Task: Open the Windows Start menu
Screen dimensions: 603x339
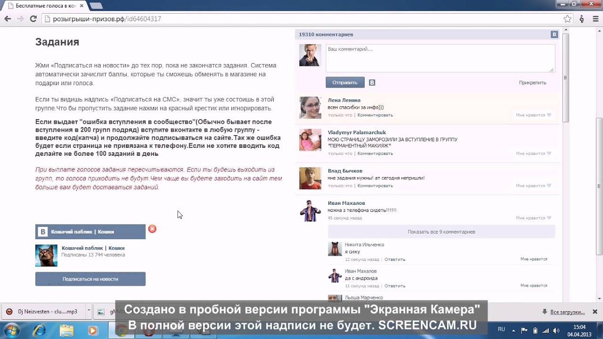Action: tap(11, 330)
